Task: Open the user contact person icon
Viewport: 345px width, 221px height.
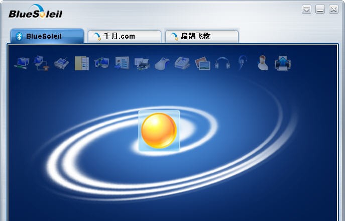Action: (x=263, y=63)
